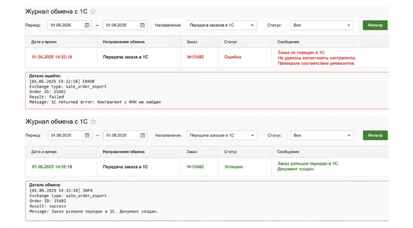Viewport: 413px width, 228px height.
Task: Expand lower Статус dropdown showing Все
Action: point(322,135)
